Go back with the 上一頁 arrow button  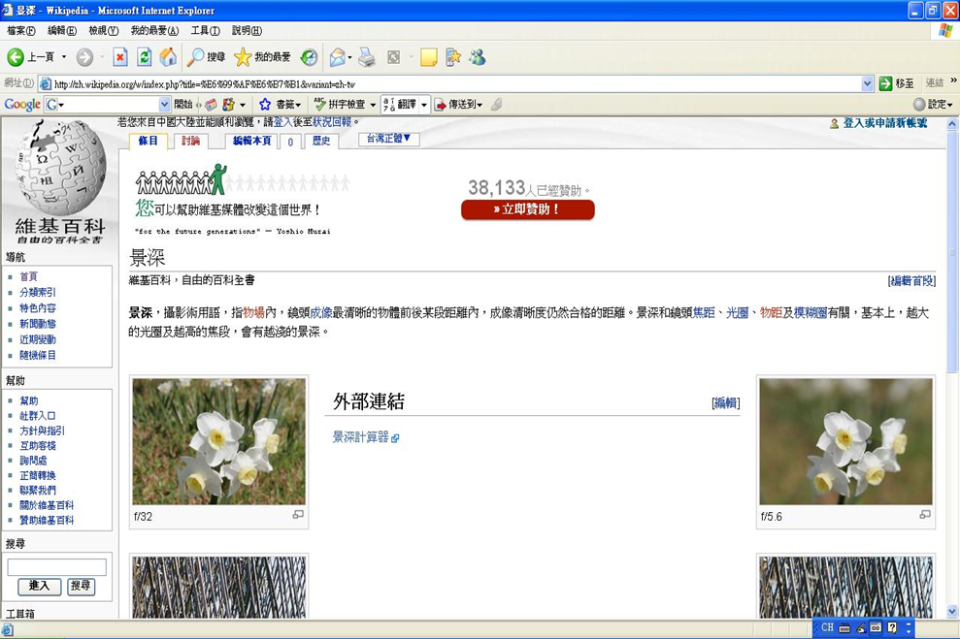pos(31,57)
